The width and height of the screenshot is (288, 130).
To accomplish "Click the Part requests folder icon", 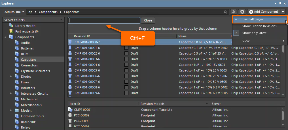I will [11, 31].
